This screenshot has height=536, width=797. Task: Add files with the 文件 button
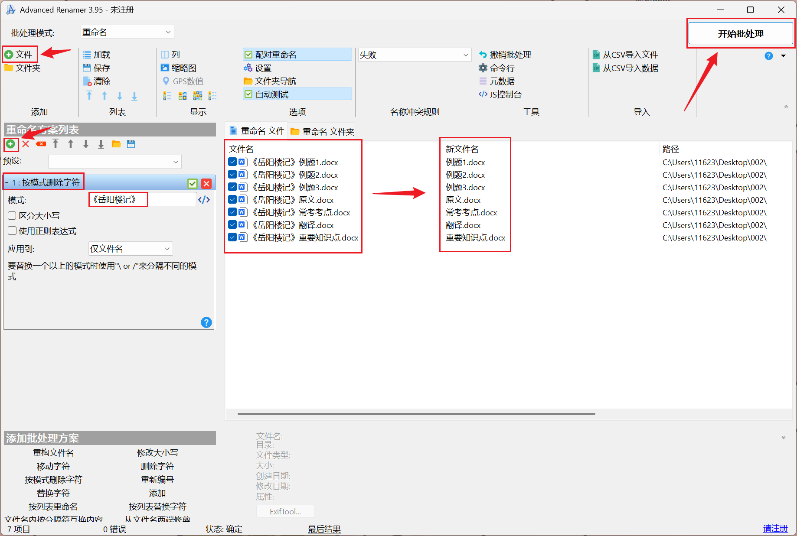(19, 55)
